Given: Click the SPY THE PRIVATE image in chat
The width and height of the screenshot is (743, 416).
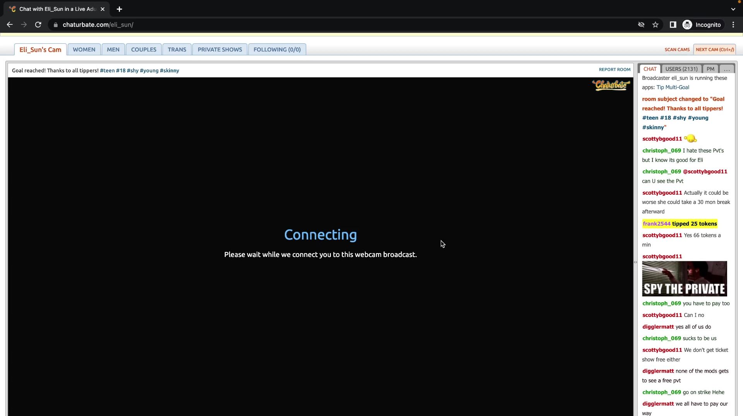Looking at the screenshot, I should [x=684, y=279].
